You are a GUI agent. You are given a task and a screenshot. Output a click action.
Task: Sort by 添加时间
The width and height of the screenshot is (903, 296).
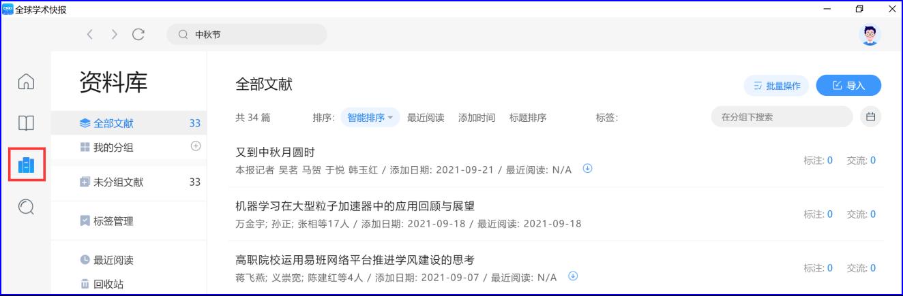(x=477, y=117)
